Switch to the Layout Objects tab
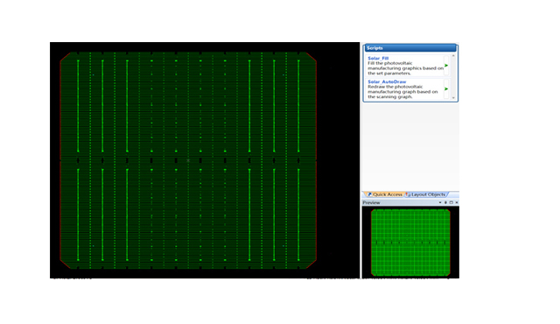Viewport: 560px width, 324px height. tap(426, 194)
